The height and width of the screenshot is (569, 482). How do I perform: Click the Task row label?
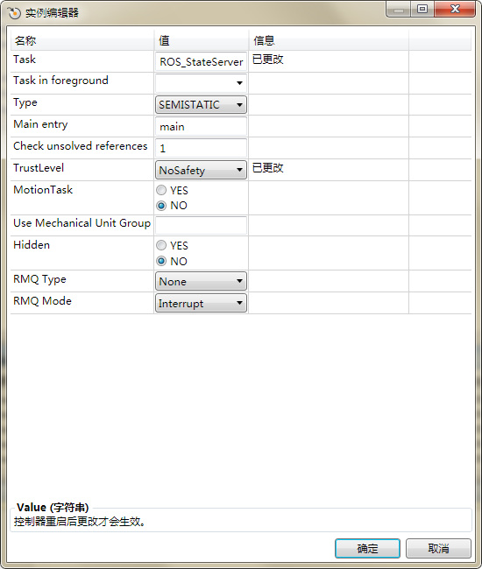point(25,60)
